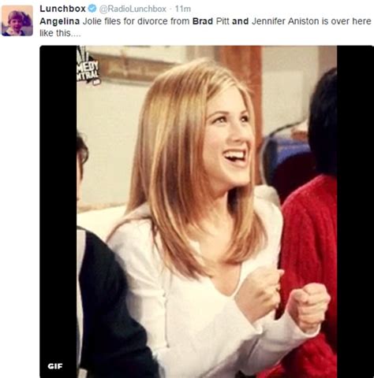Click the Lunchbox display name
This screenshot has width=374, height=378.
(62, 9)
